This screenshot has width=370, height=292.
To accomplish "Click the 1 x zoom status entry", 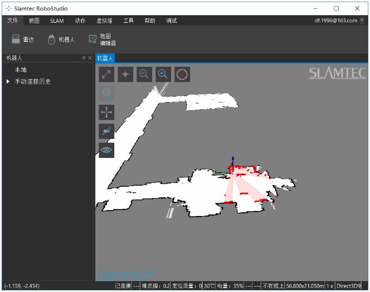I will (330, 286).
